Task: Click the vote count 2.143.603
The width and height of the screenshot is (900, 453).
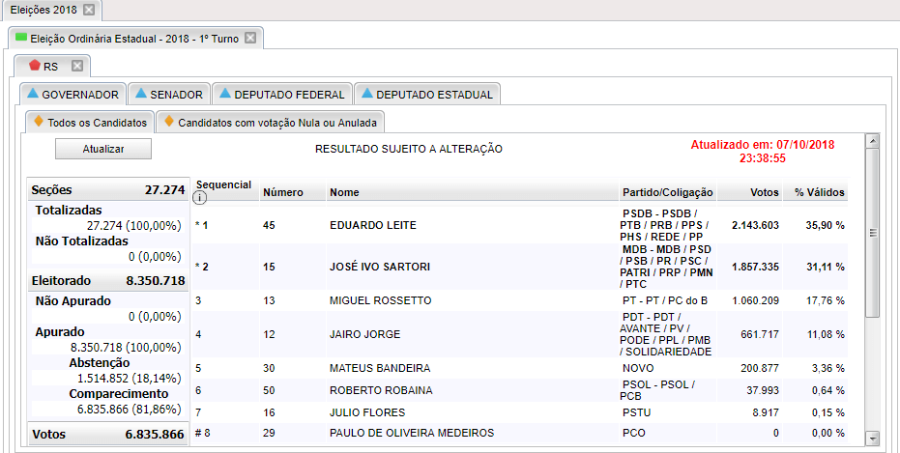Action: click(x=755, y=225)
